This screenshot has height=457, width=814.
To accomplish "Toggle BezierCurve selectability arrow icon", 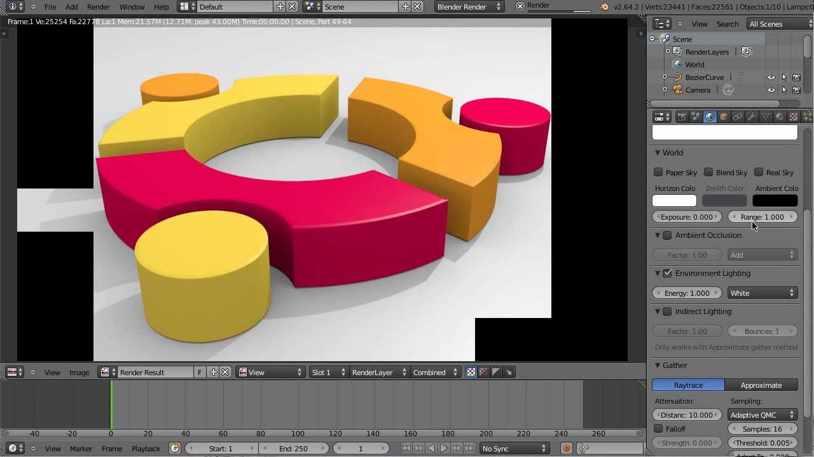I will pos(784,77).
